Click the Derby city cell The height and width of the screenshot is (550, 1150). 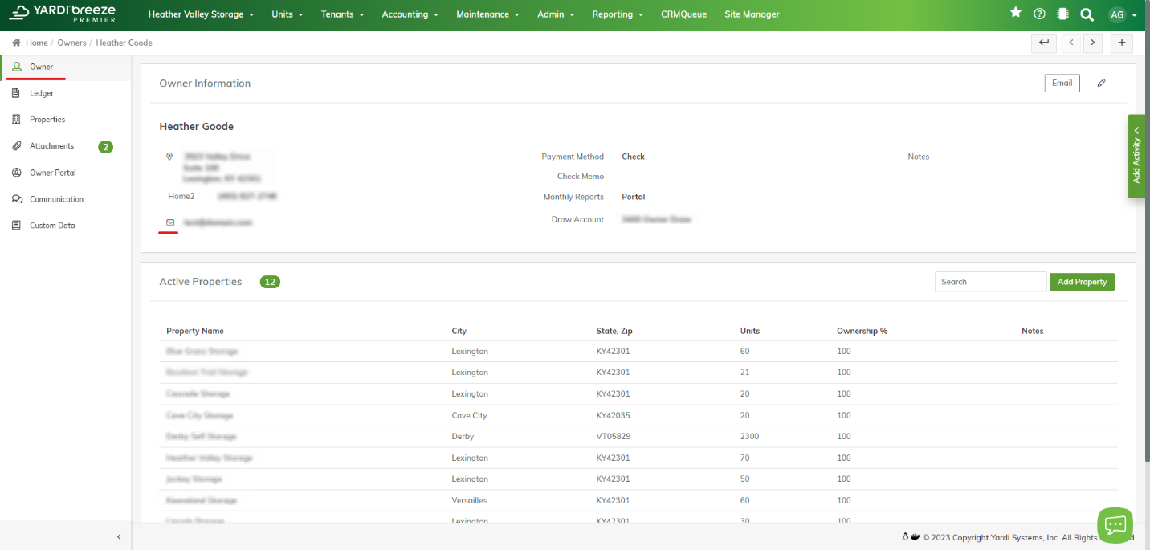pyautogui.click(x=463, y=437)
